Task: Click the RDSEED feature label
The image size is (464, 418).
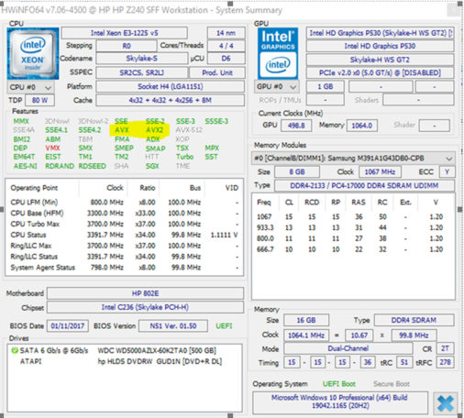Action: [x=93, y=166]
